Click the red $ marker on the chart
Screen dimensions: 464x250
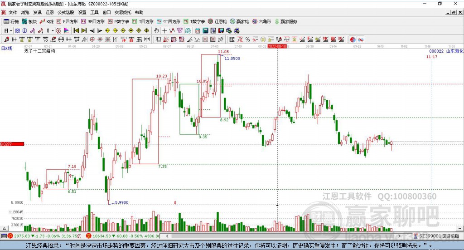point(175,203)
